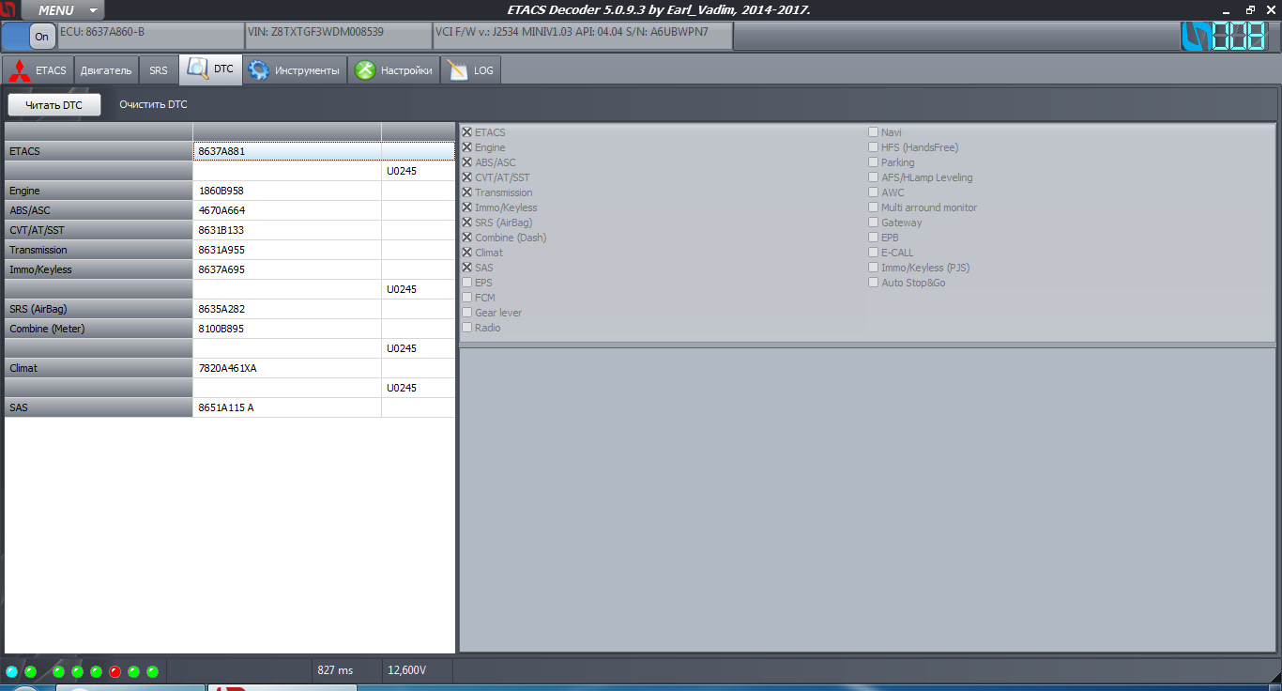Enable the Parking checkbox
Image resolution: width=1282 pixels, height=691 pixels.
(x=874, y=162)
